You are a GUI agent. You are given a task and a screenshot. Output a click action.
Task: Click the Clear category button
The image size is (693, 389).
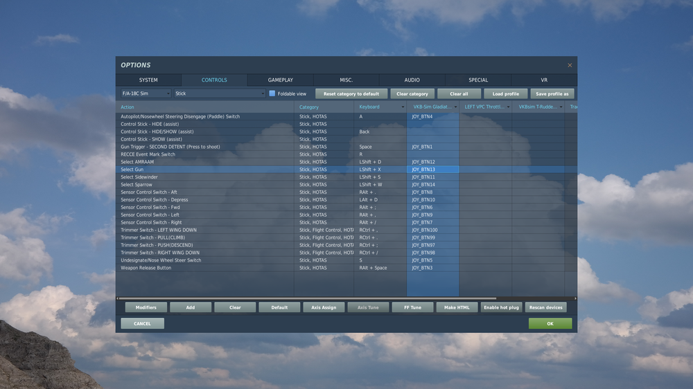coord(412,93)
